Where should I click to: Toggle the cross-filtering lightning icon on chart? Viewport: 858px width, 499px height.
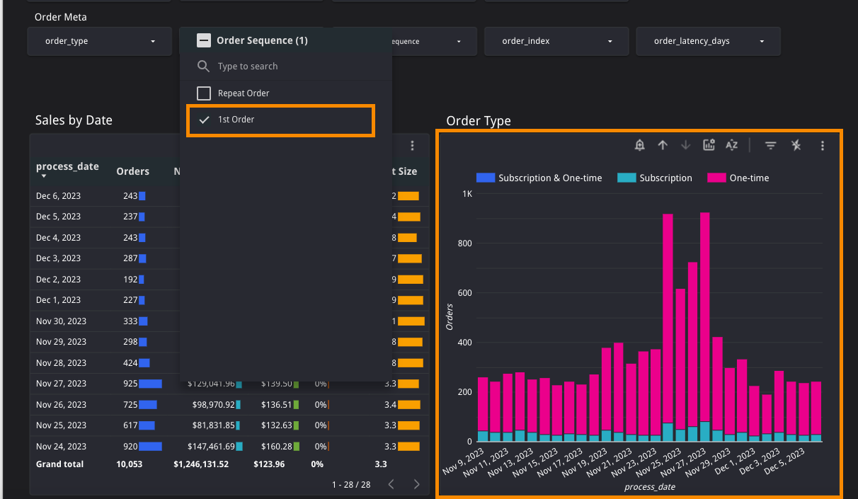click(x=796, y=145)
